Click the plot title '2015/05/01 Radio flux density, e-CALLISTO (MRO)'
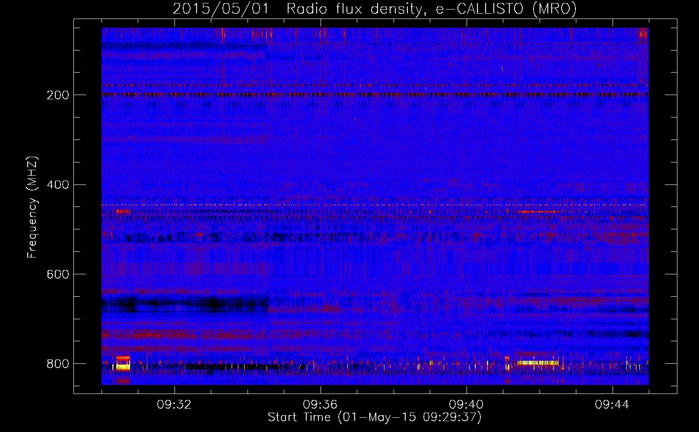 tap(375, 9)
